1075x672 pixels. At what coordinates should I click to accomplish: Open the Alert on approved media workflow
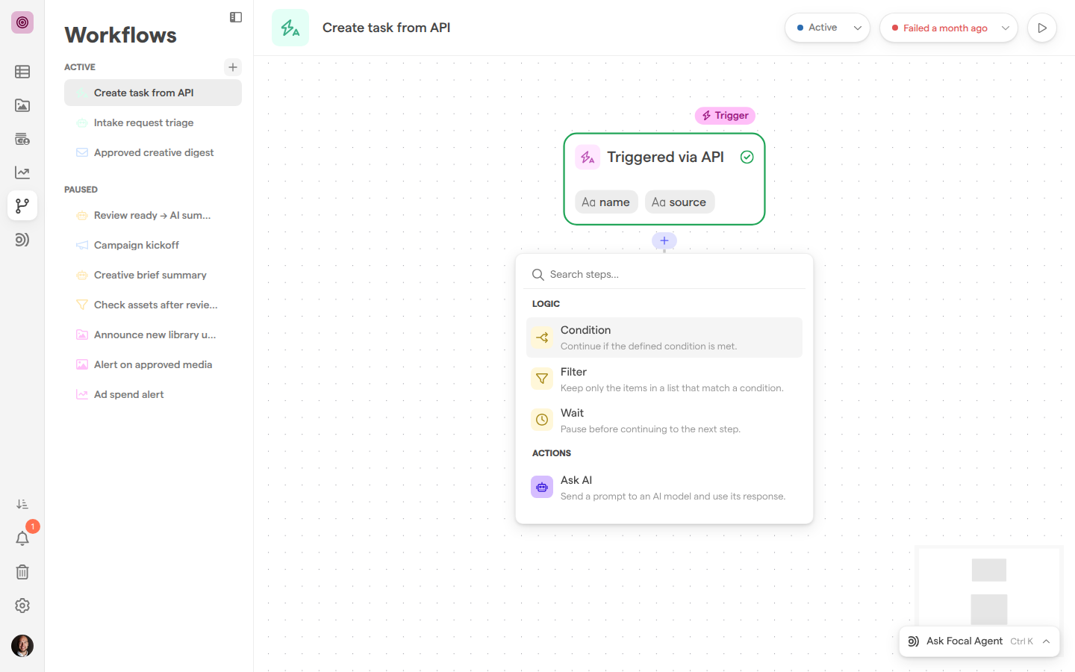click(153, 364)
